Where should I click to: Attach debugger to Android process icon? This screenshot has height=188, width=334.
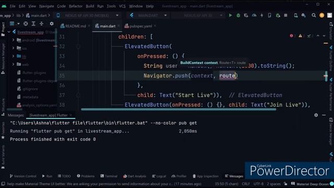tap(278, 15)
